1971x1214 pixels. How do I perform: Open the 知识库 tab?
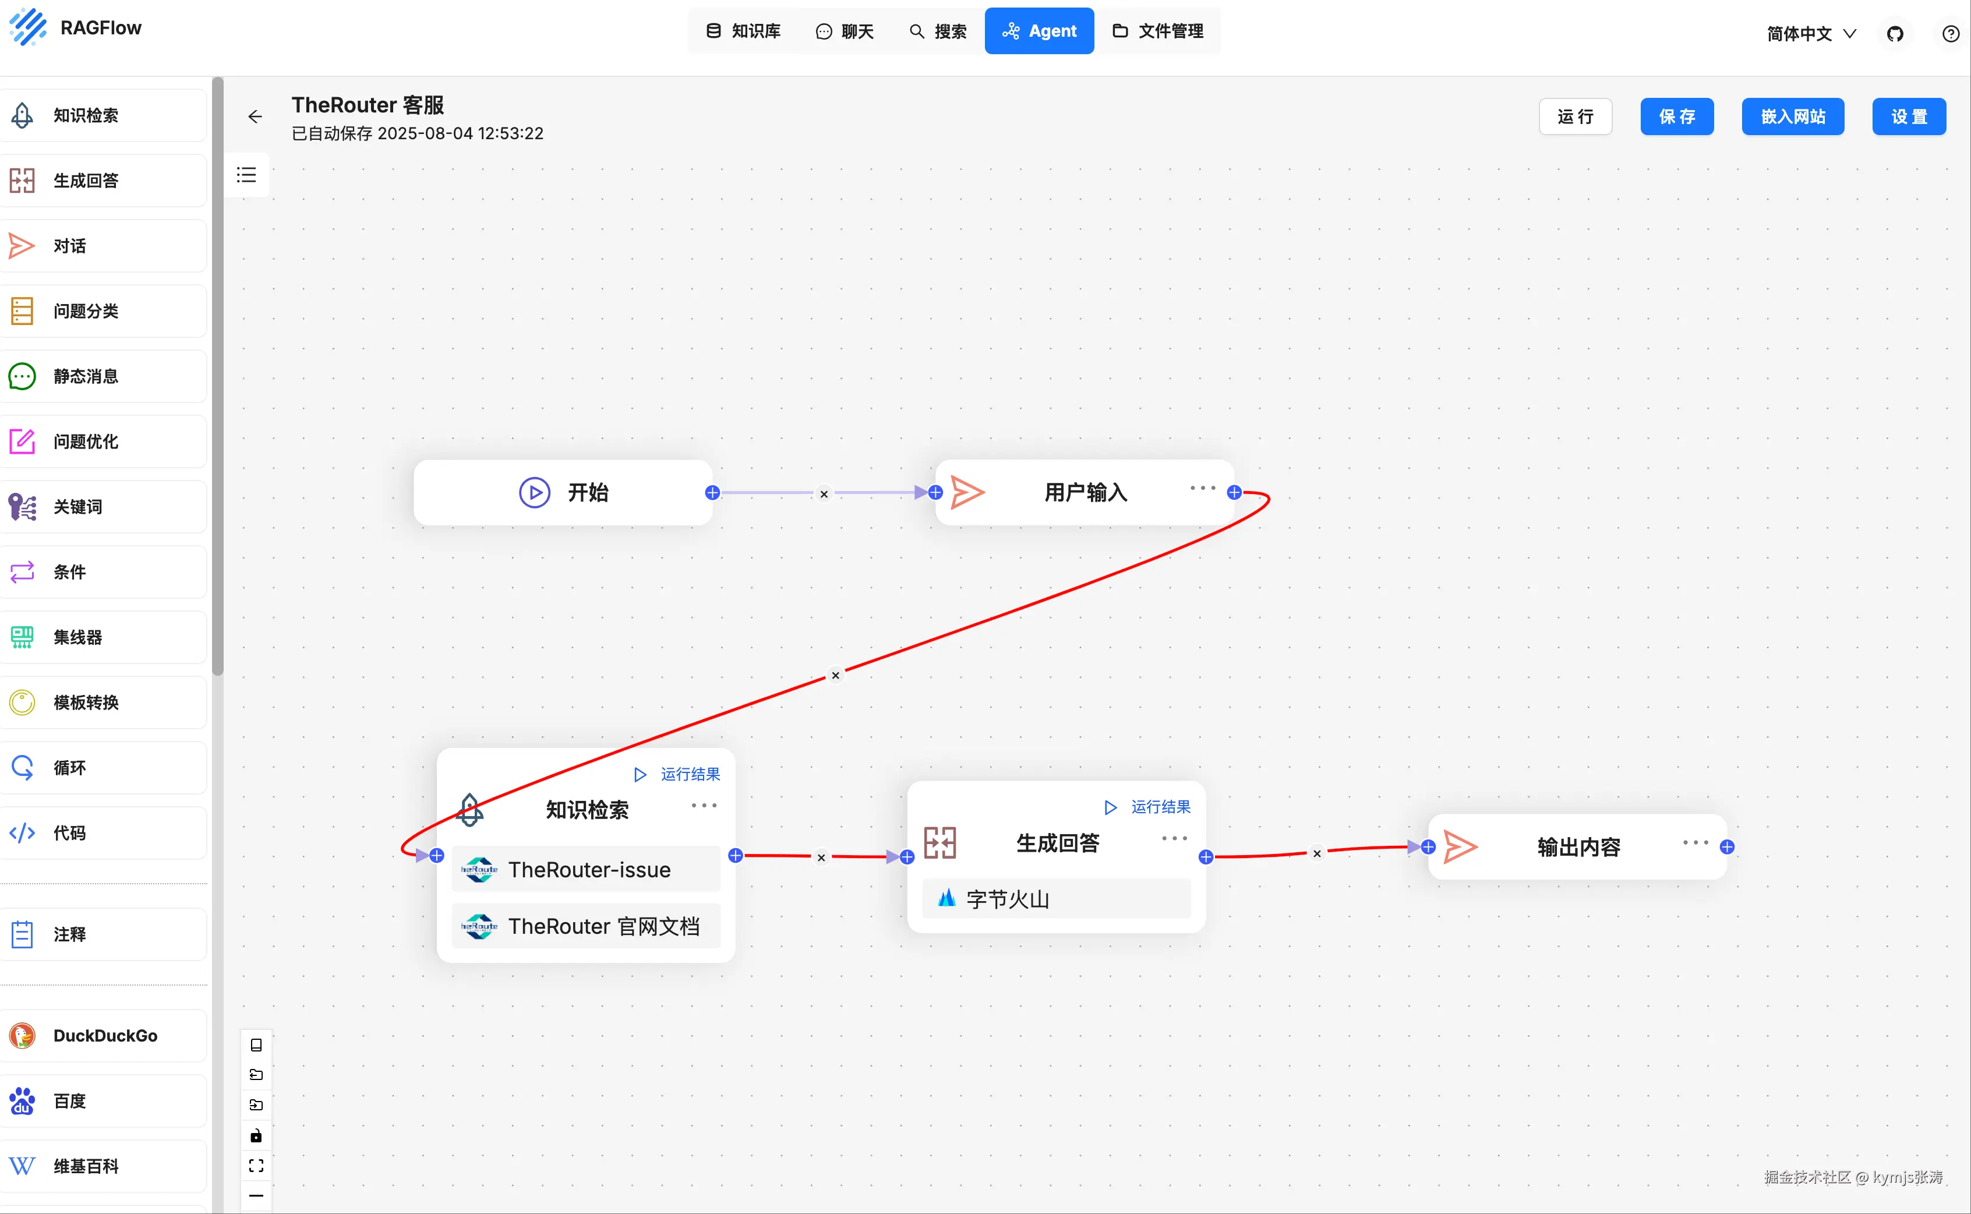[x=743, y=31]
